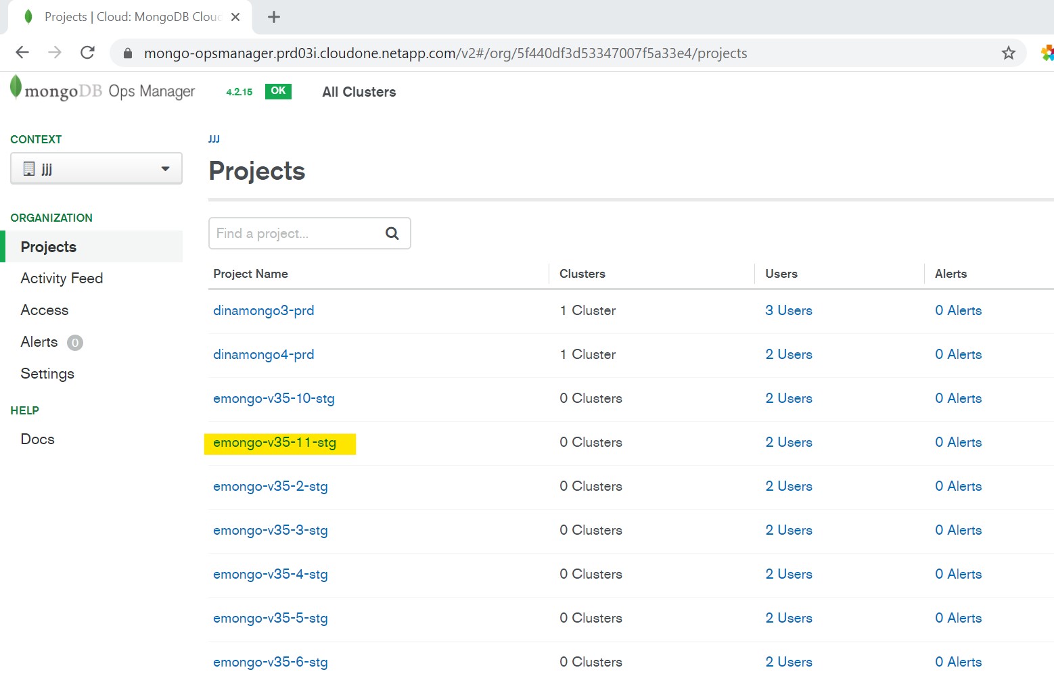Bookmark this page with the star icon
This screenshot has width=1054, height=674.
1008,53
